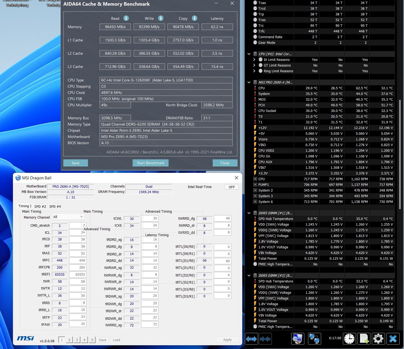The height and width of the screenshot is (349, 404).
Task: Click the round icon beside GT Limit Reasons
Action: point(260,65)
